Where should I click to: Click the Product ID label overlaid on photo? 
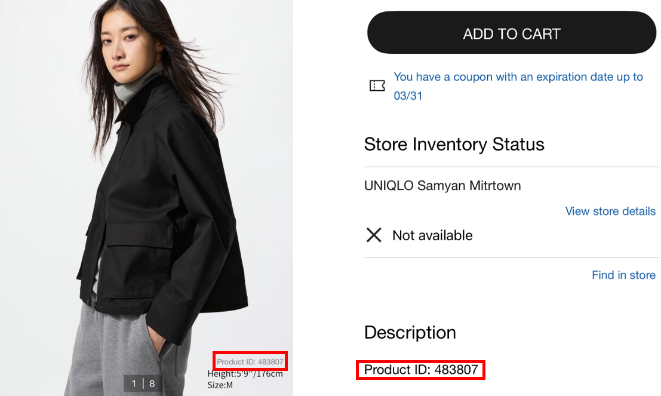click(250, 361)
